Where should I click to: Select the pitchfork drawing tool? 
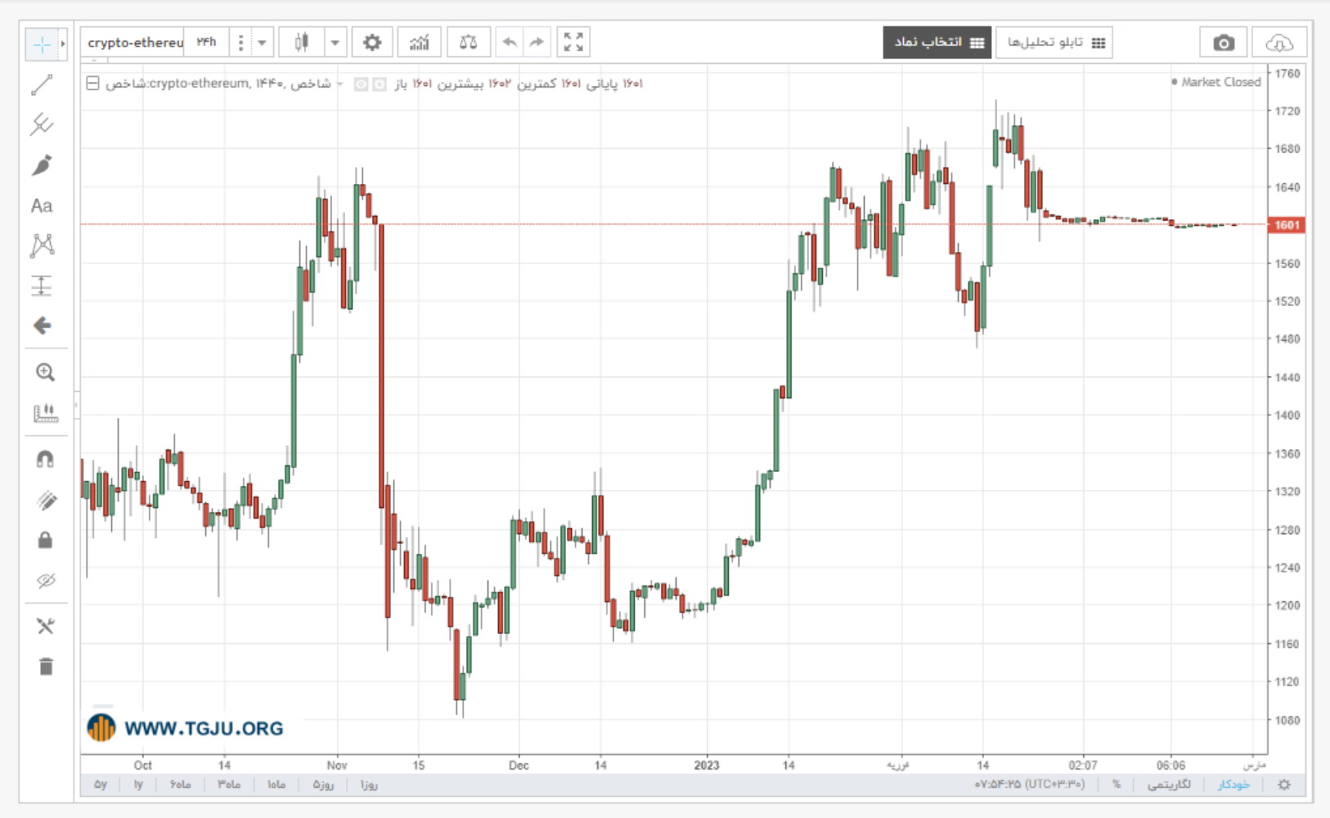tap(42, 124)
